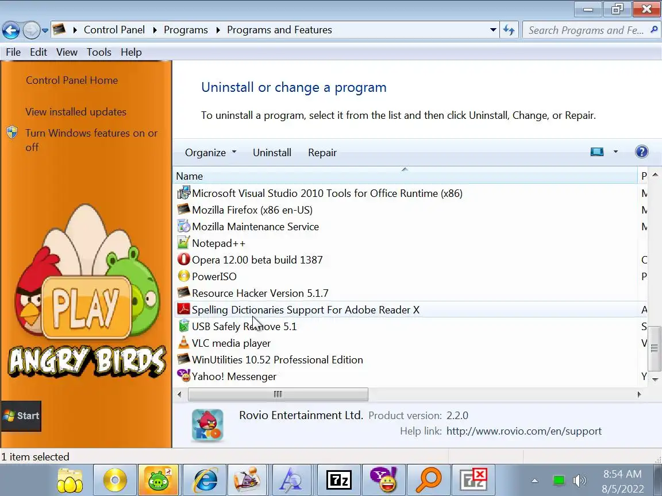The image size is (662, 496).
Task: Open the 7z red X taskbar icon
Action: pyautogui.click(x=474, y=480)
